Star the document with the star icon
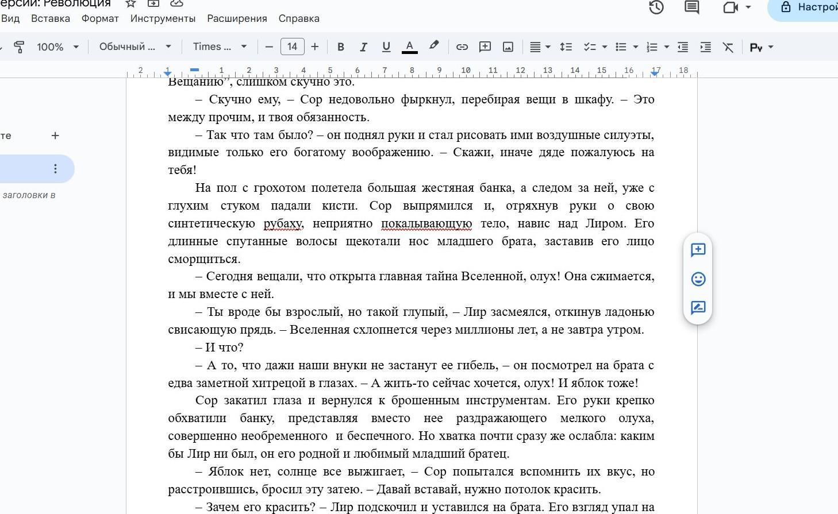Viewport: 838px width, 514px height. (130, 3)
